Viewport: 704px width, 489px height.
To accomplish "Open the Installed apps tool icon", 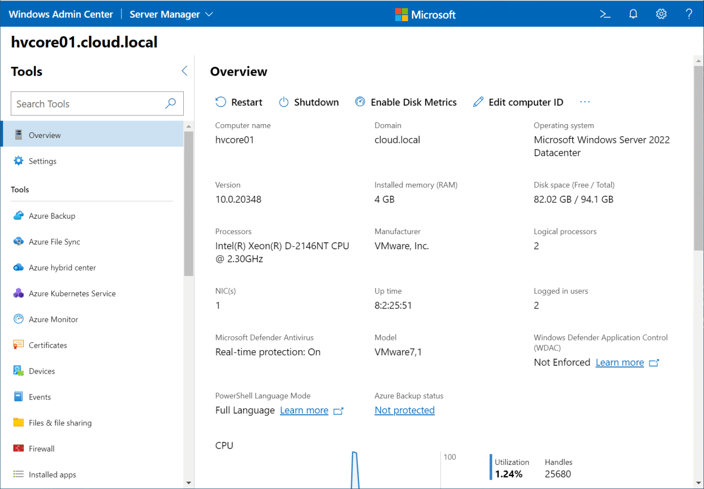I will [18, 474].
